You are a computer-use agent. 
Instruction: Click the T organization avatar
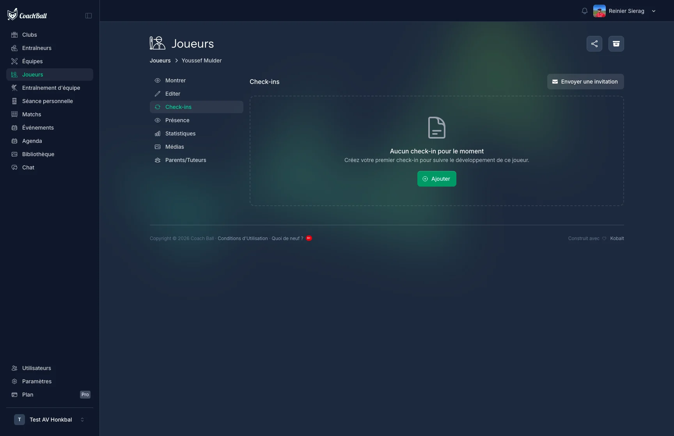pos(20,420)
